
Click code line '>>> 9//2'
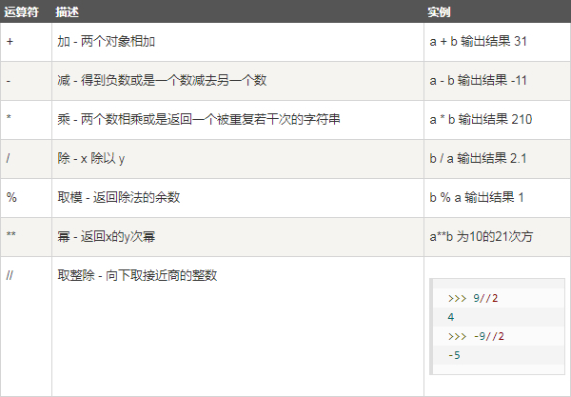coord(473,298)
